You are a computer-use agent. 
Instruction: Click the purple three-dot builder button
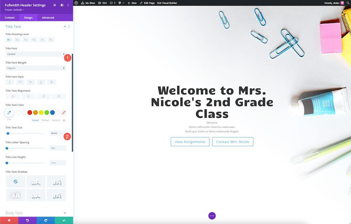point(212,216)
